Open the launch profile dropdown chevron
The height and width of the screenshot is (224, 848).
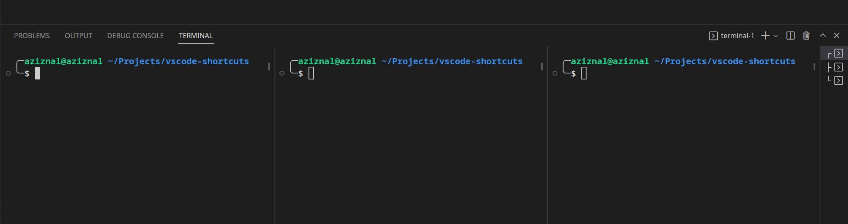(776, 36)
